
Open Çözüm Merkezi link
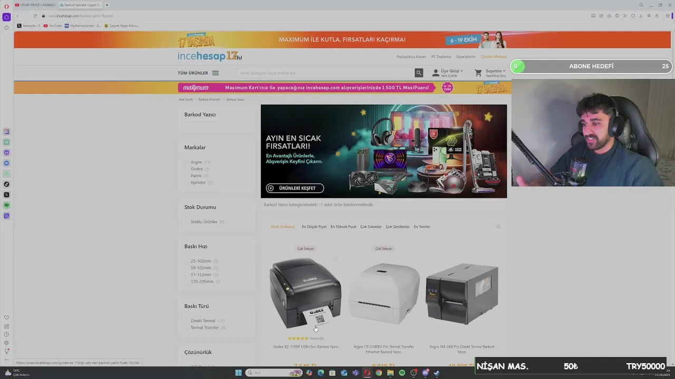point(494,57)
